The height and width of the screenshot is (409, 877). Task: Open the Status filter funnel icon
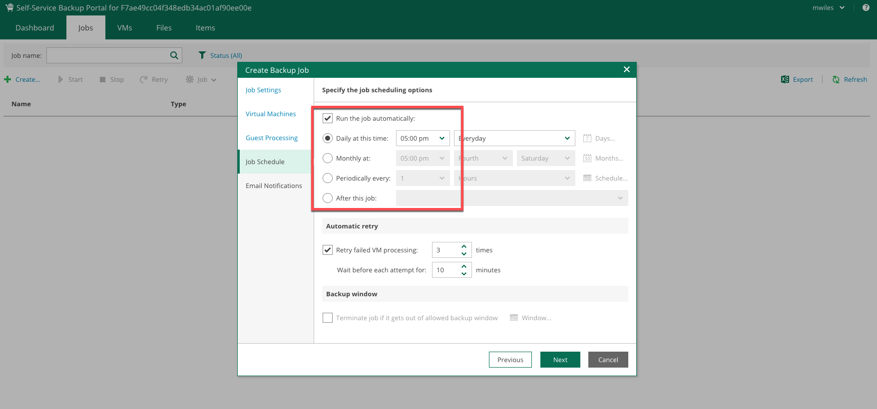(202, 55)
